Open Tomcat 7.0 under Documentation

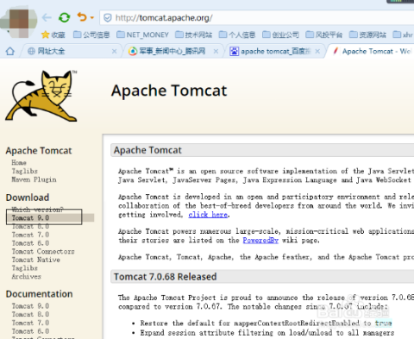point(30,323)
